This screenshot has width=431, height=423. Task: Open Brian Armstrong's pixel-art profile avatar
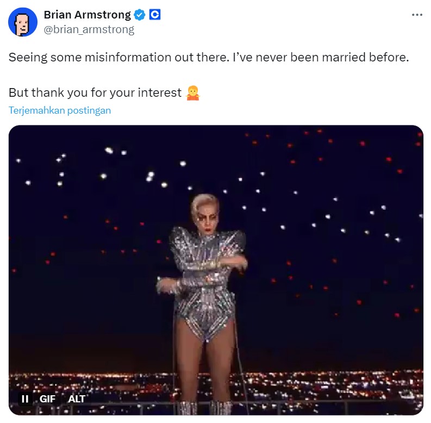pos(23,22)
